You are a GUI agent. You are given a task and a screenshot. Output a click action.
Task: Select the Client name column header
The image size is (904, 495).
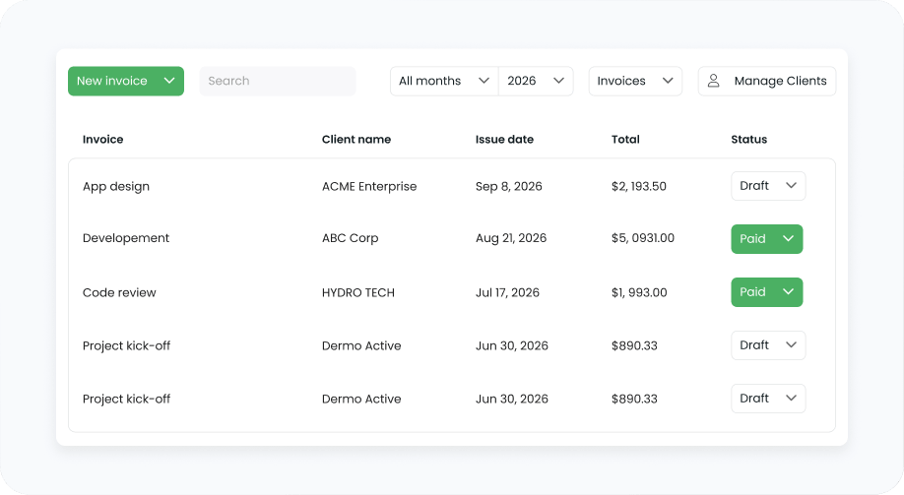[356, 140]
